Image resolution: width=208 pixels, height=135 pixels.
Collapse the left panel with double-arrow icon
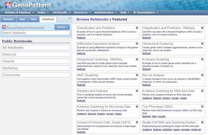pos(70,18)
